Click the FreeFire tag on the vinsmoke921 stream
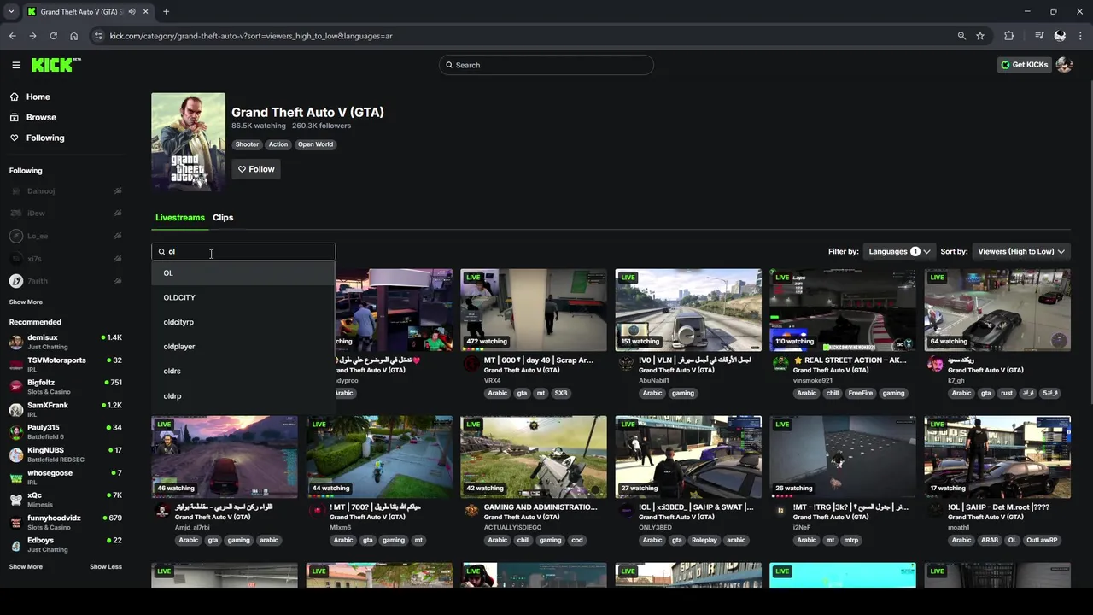This screenshot has width=1093, height=615. pos(861,393)
